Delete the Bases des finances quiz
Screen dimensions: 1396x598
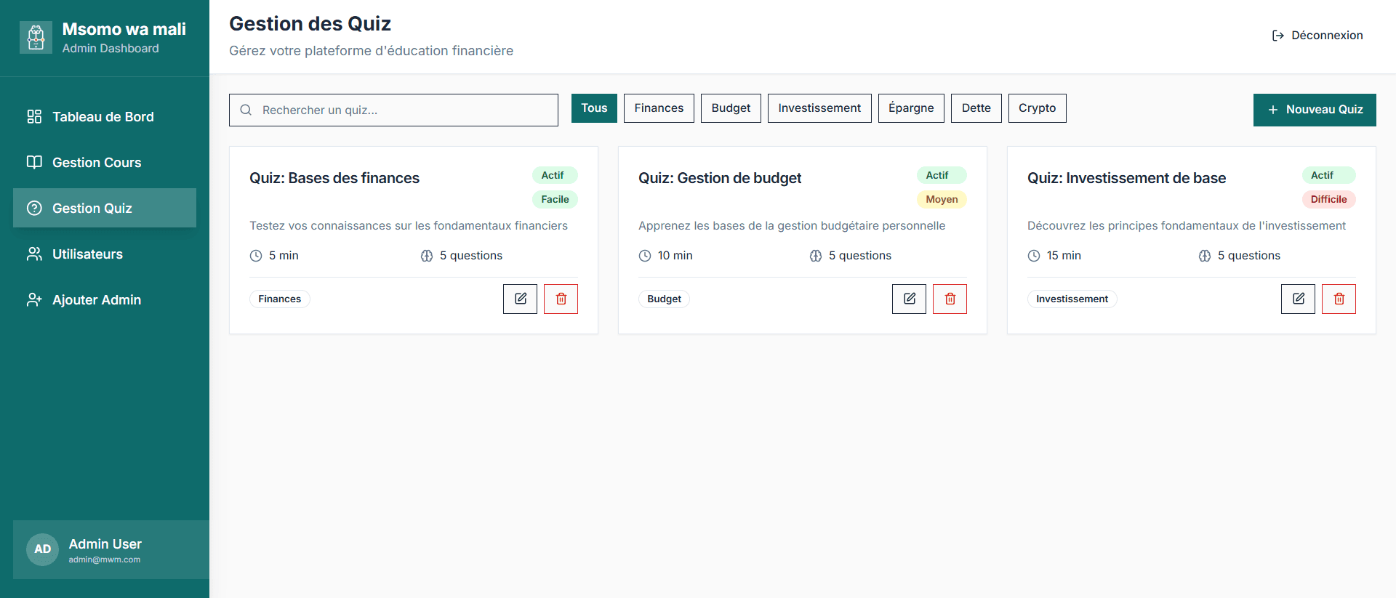561,299
